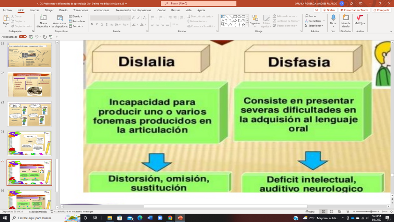Click the Buscar find tool
This screenshot has width=394, height=222.
coord(311,16)
